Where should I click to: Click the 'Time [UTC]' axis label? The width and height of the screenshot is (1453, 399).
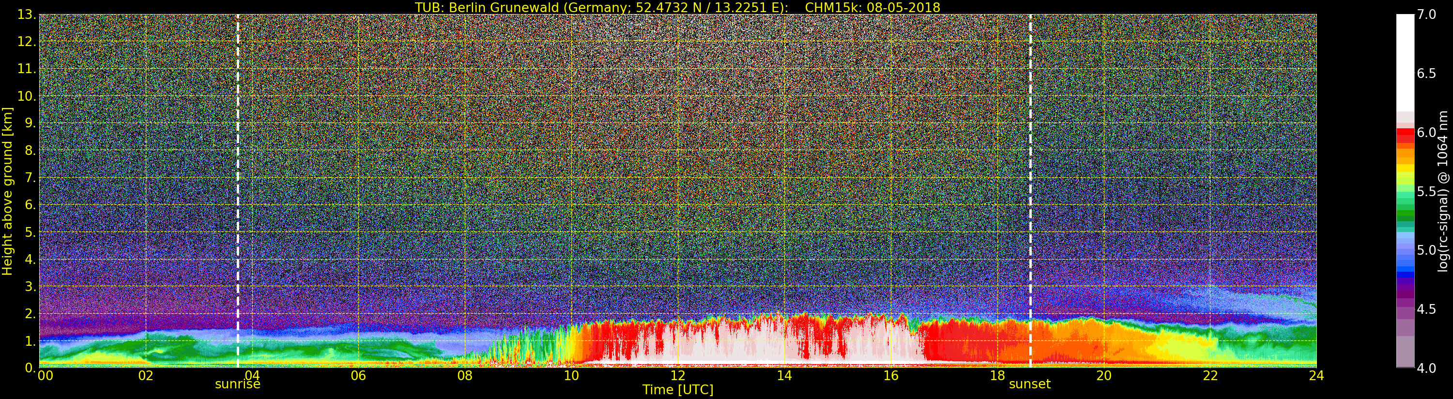click(x=677, y=390)
